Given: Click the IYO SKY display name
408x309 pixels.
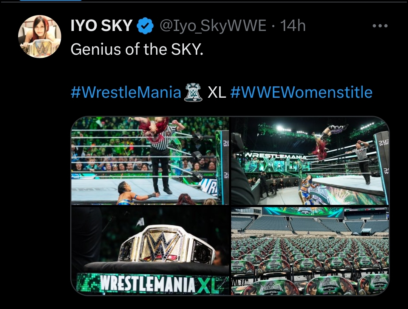Looking at the screenshot, I should [102, 26].
